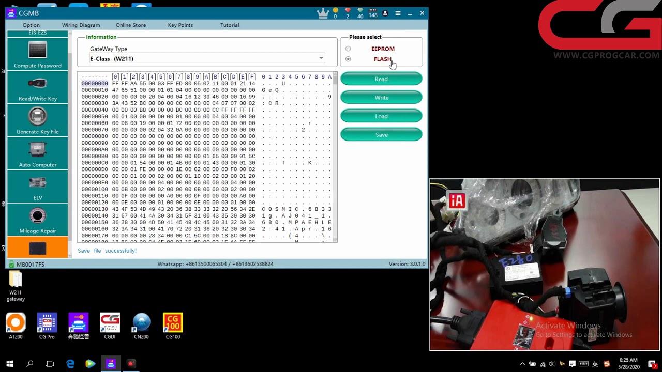
Task: Open the Mileage Repair tool
Action: click(37, 220)
